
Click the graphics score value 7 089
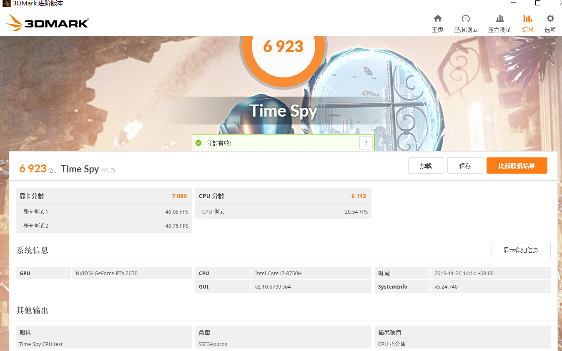point(179,196)
